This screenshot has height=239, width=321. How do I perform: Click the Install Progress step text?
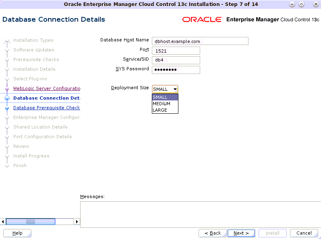point(31,156)
